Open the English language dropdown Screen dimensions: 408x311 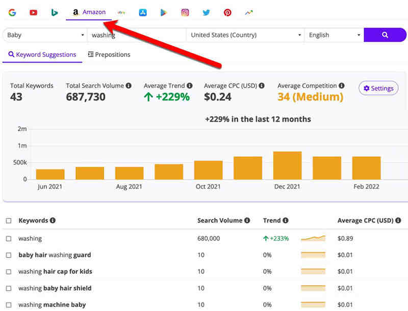tap(334, 35)
